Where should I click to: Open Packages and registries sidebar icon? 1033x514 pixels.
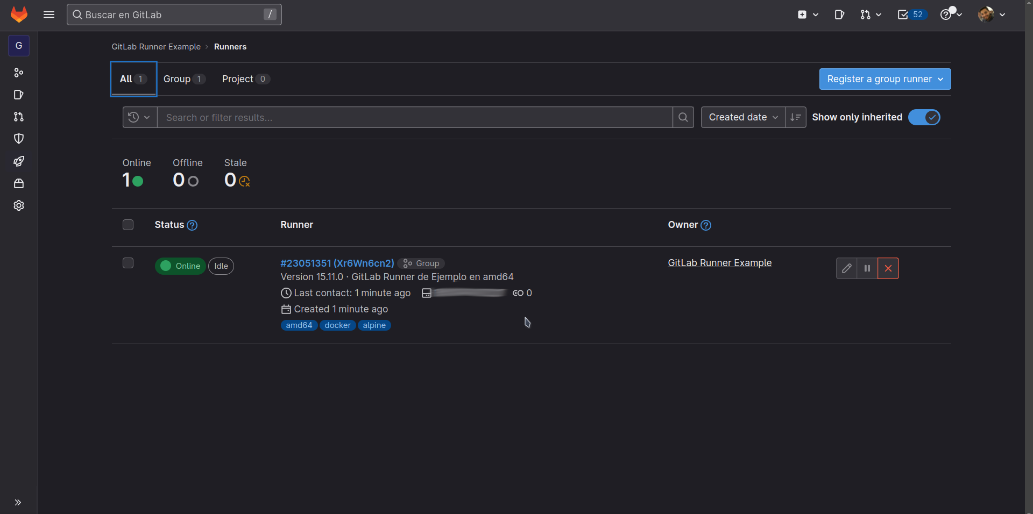tap(19, 183)
